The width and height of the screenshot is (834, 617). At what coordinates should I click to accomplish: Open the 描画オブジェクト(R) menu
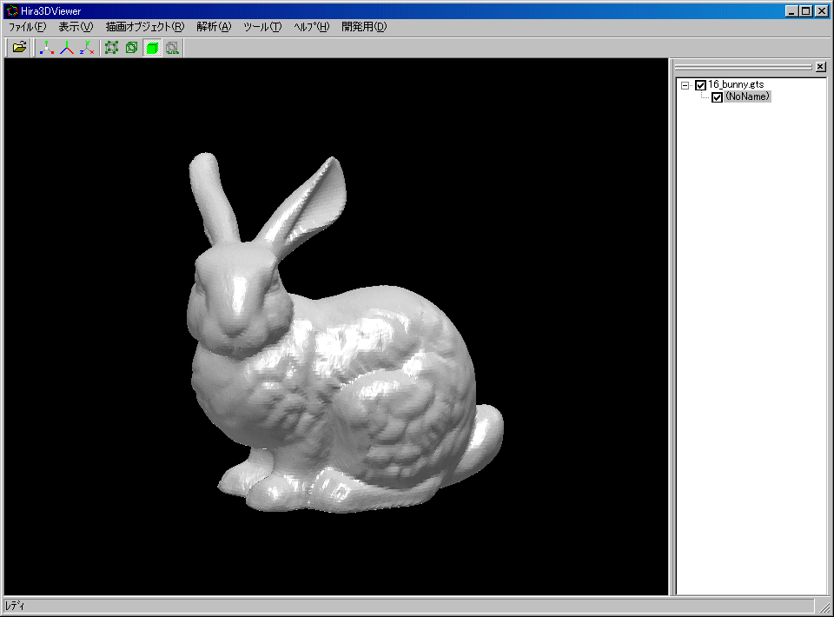point(145,27)
